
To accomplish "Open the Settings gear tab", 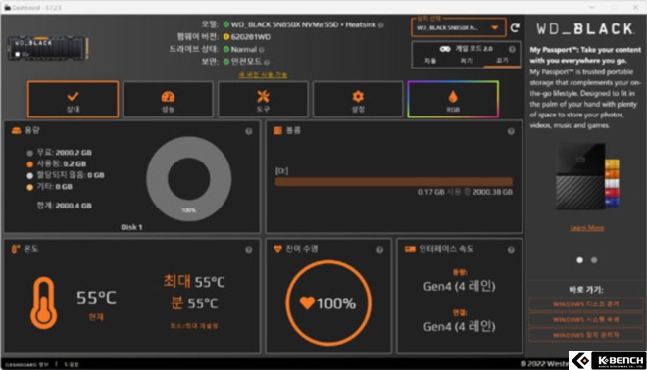I will 358,99.
